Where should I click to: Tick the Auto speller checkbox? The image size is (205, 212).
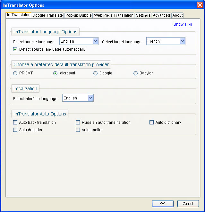(78, 130)
